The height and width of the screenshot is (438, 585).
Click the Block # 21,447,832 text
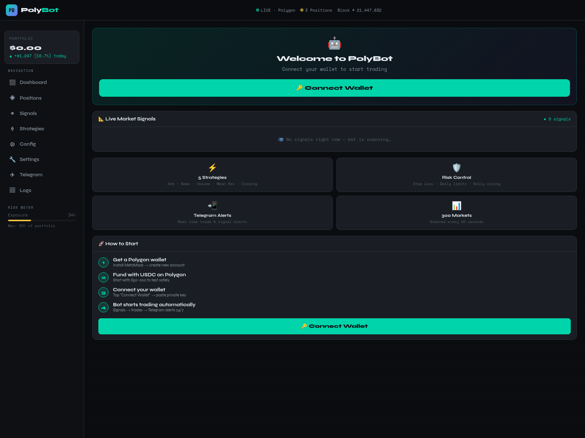(x=359, y=10)
